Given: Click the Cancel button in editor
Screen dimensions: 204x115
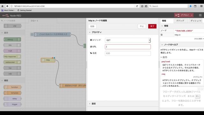Looking at the screenshot, I should 142,26.
